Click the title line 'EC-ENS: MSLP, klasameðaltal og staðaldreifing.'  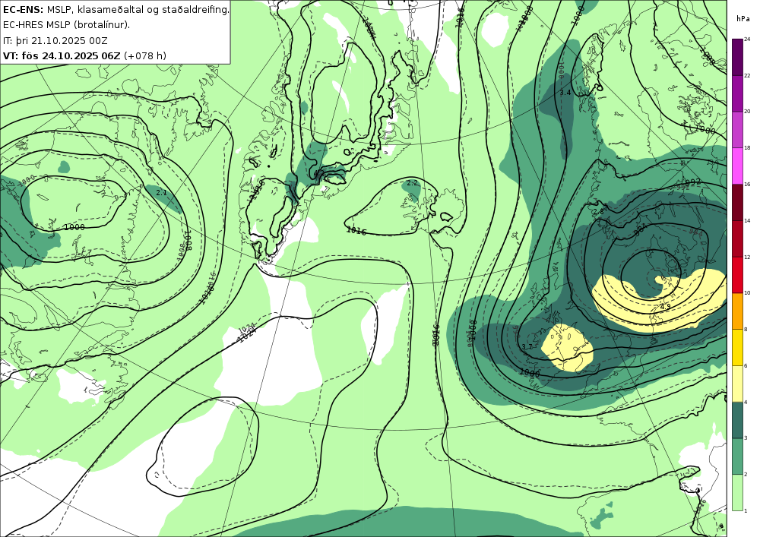point(116,9)
